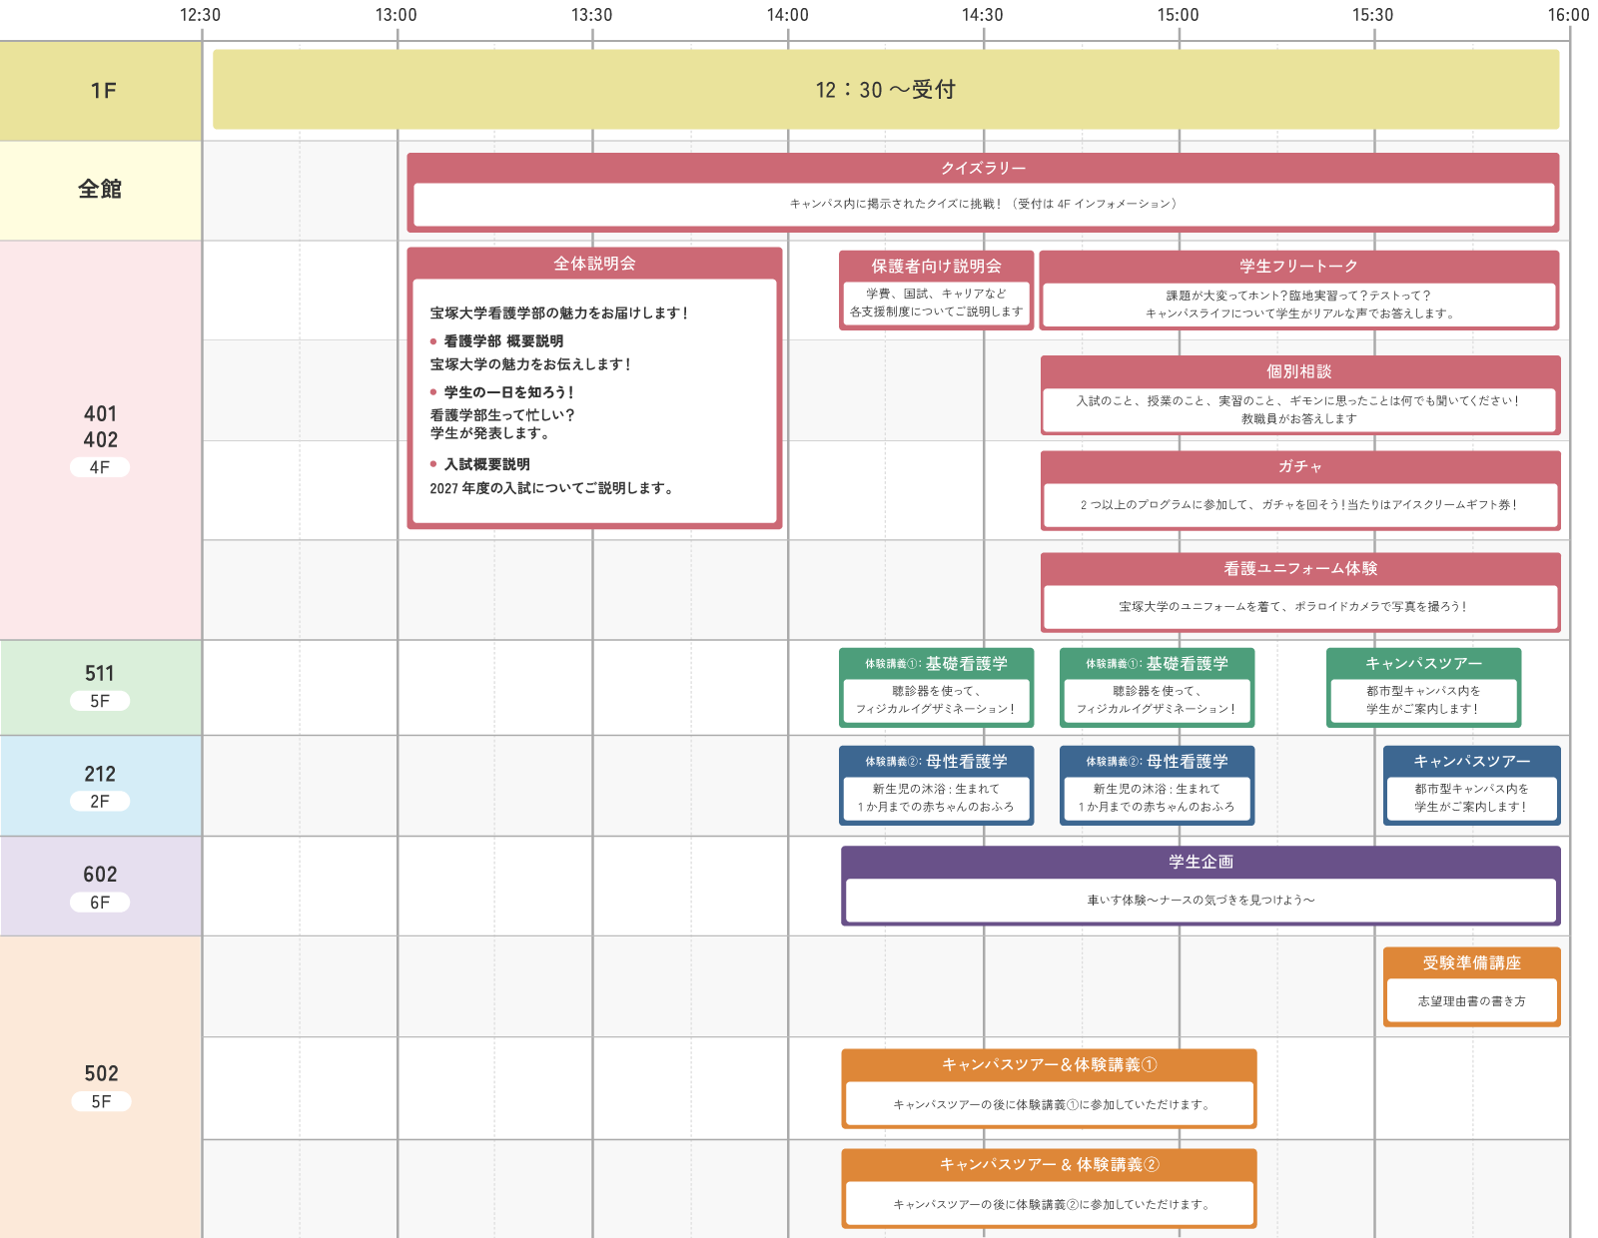Click the 6F badge under room 602

coord(100,903)
